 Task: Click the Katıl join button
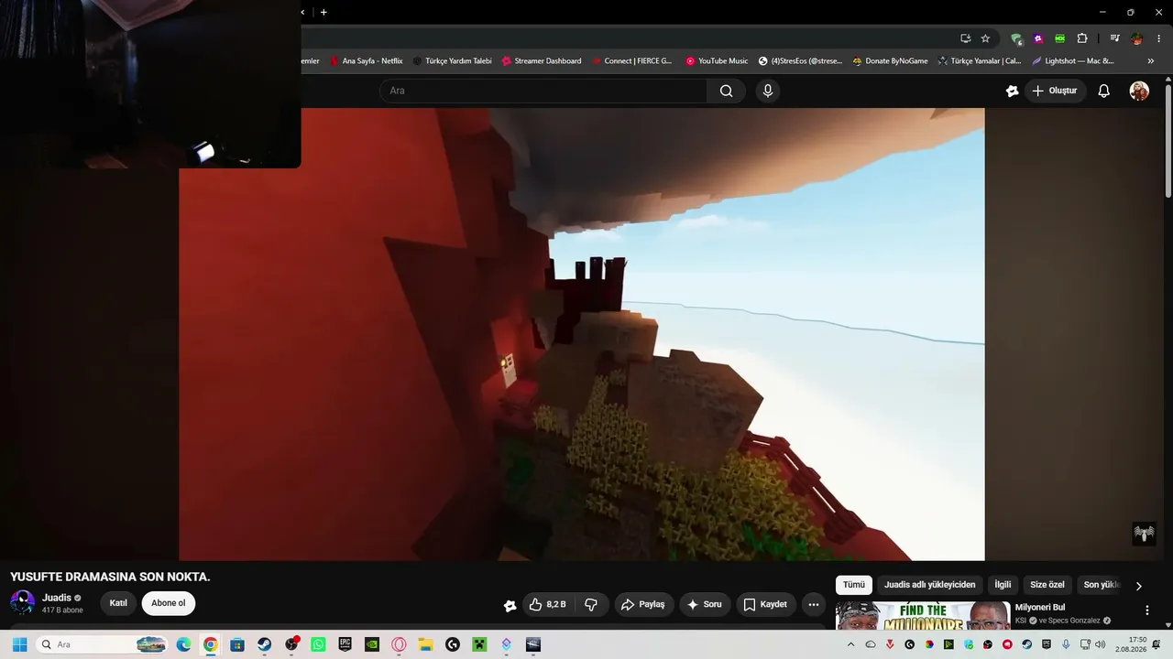[x=118, y=603]
